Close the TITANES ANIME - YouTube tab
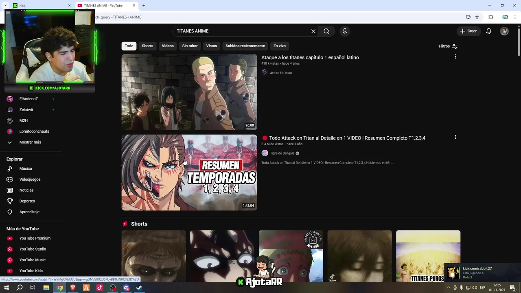Screen dimensions: 521x293 pyautogui.click(x=134, y=6)
